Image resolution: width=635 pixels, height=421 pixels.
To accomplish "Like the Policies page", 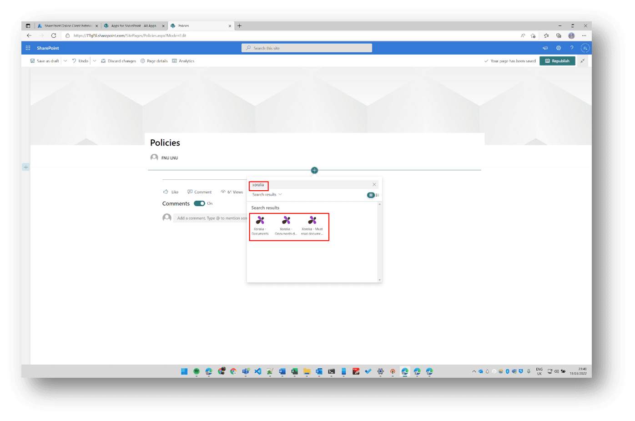I will [x=171, y=192].
